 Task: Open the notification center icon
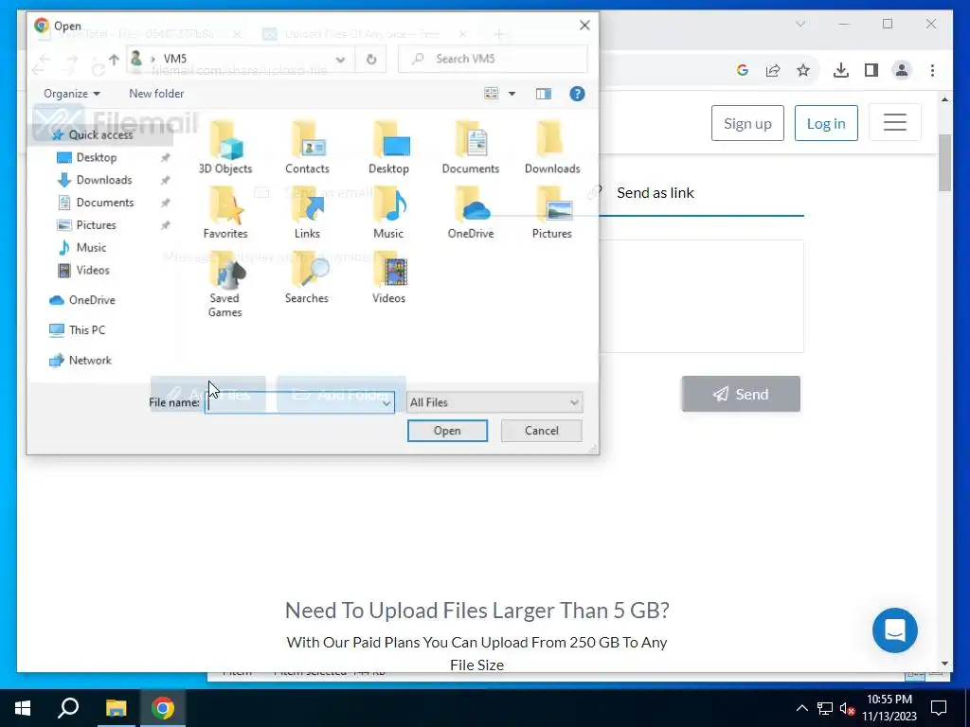[939, 708]
